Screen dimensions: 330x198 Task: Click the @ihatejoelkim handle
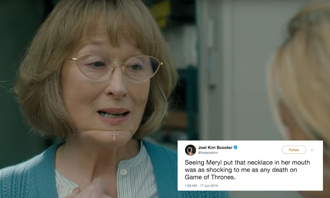pos(208,153)
